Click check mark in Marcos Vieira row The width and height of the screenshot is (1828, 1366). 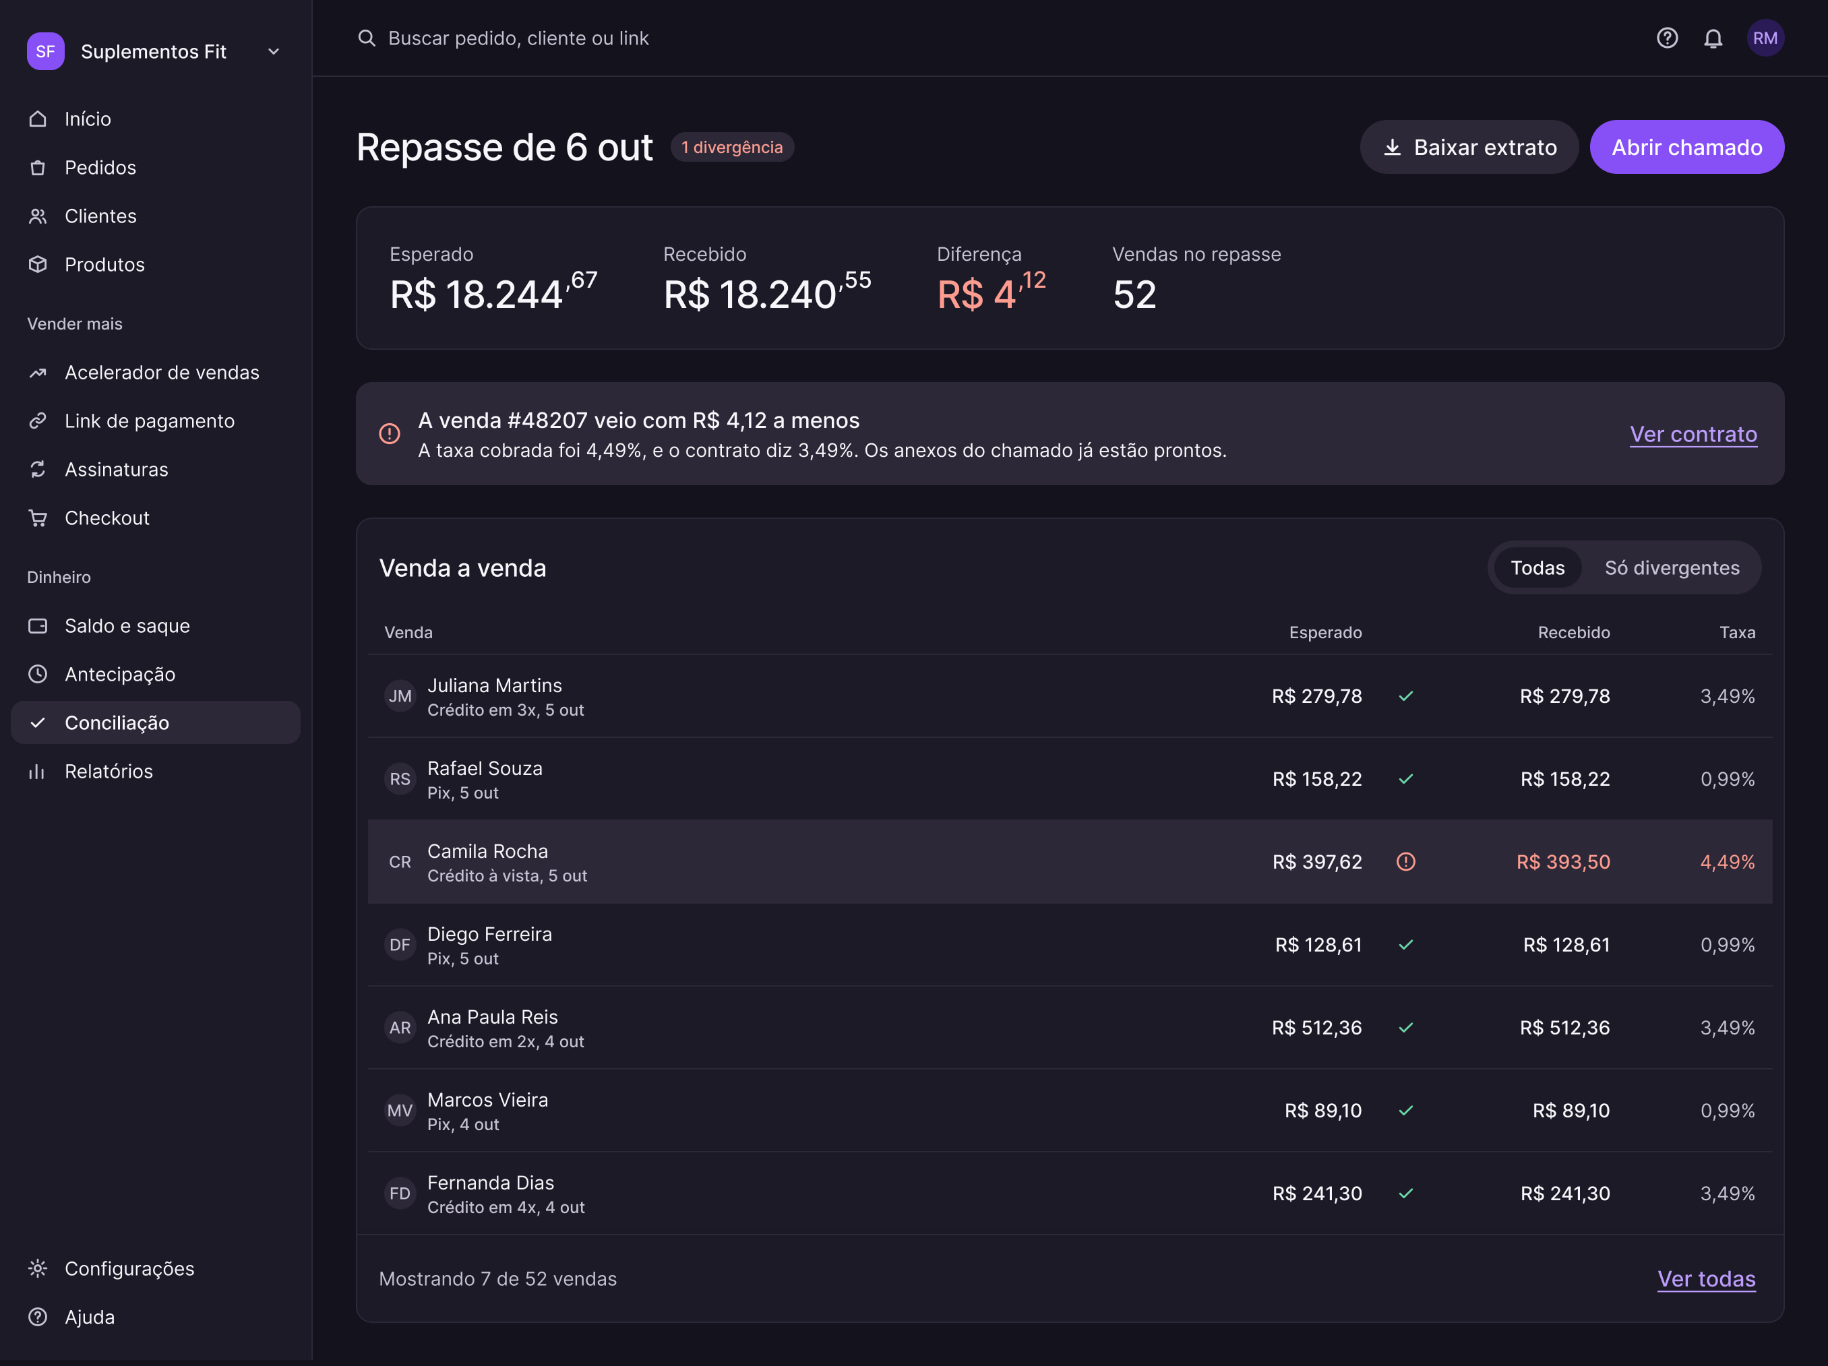point(1405,1111)
